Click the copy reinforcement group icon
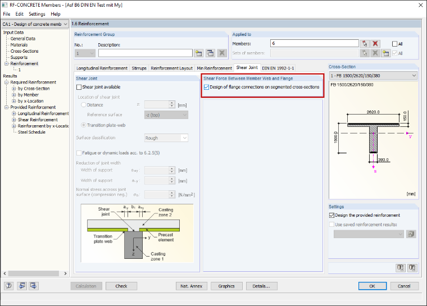This screenshot has height=306, width=427. coord(210,53)
